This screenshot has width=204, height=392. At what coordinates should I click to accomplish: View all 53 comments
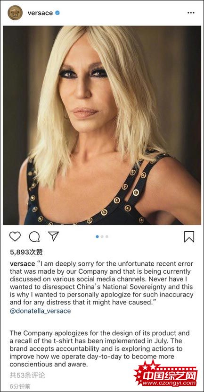(x=27, y=375)
